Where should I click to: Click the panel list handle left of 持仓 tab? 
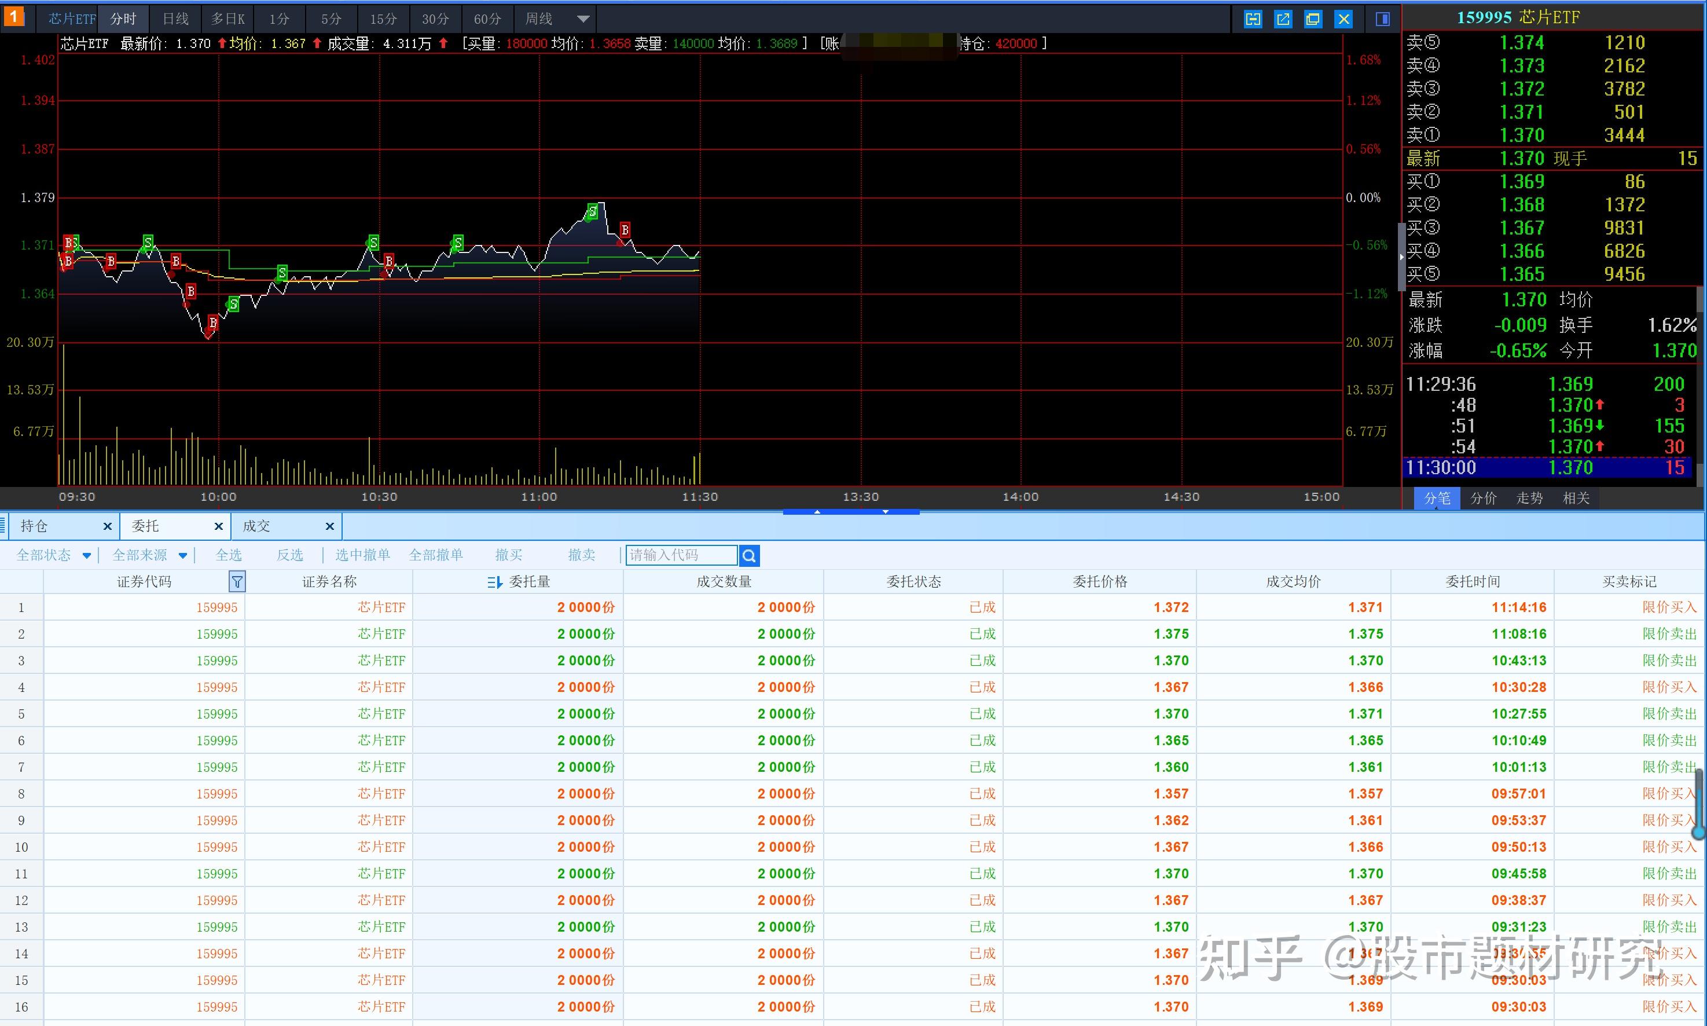pyautogui.click(x=3, y=526)
